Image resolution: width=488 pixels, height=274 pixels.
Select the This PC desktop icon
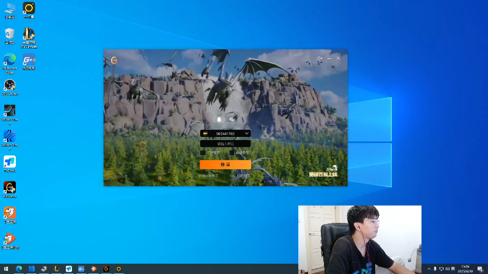click(x=10, y=10)
